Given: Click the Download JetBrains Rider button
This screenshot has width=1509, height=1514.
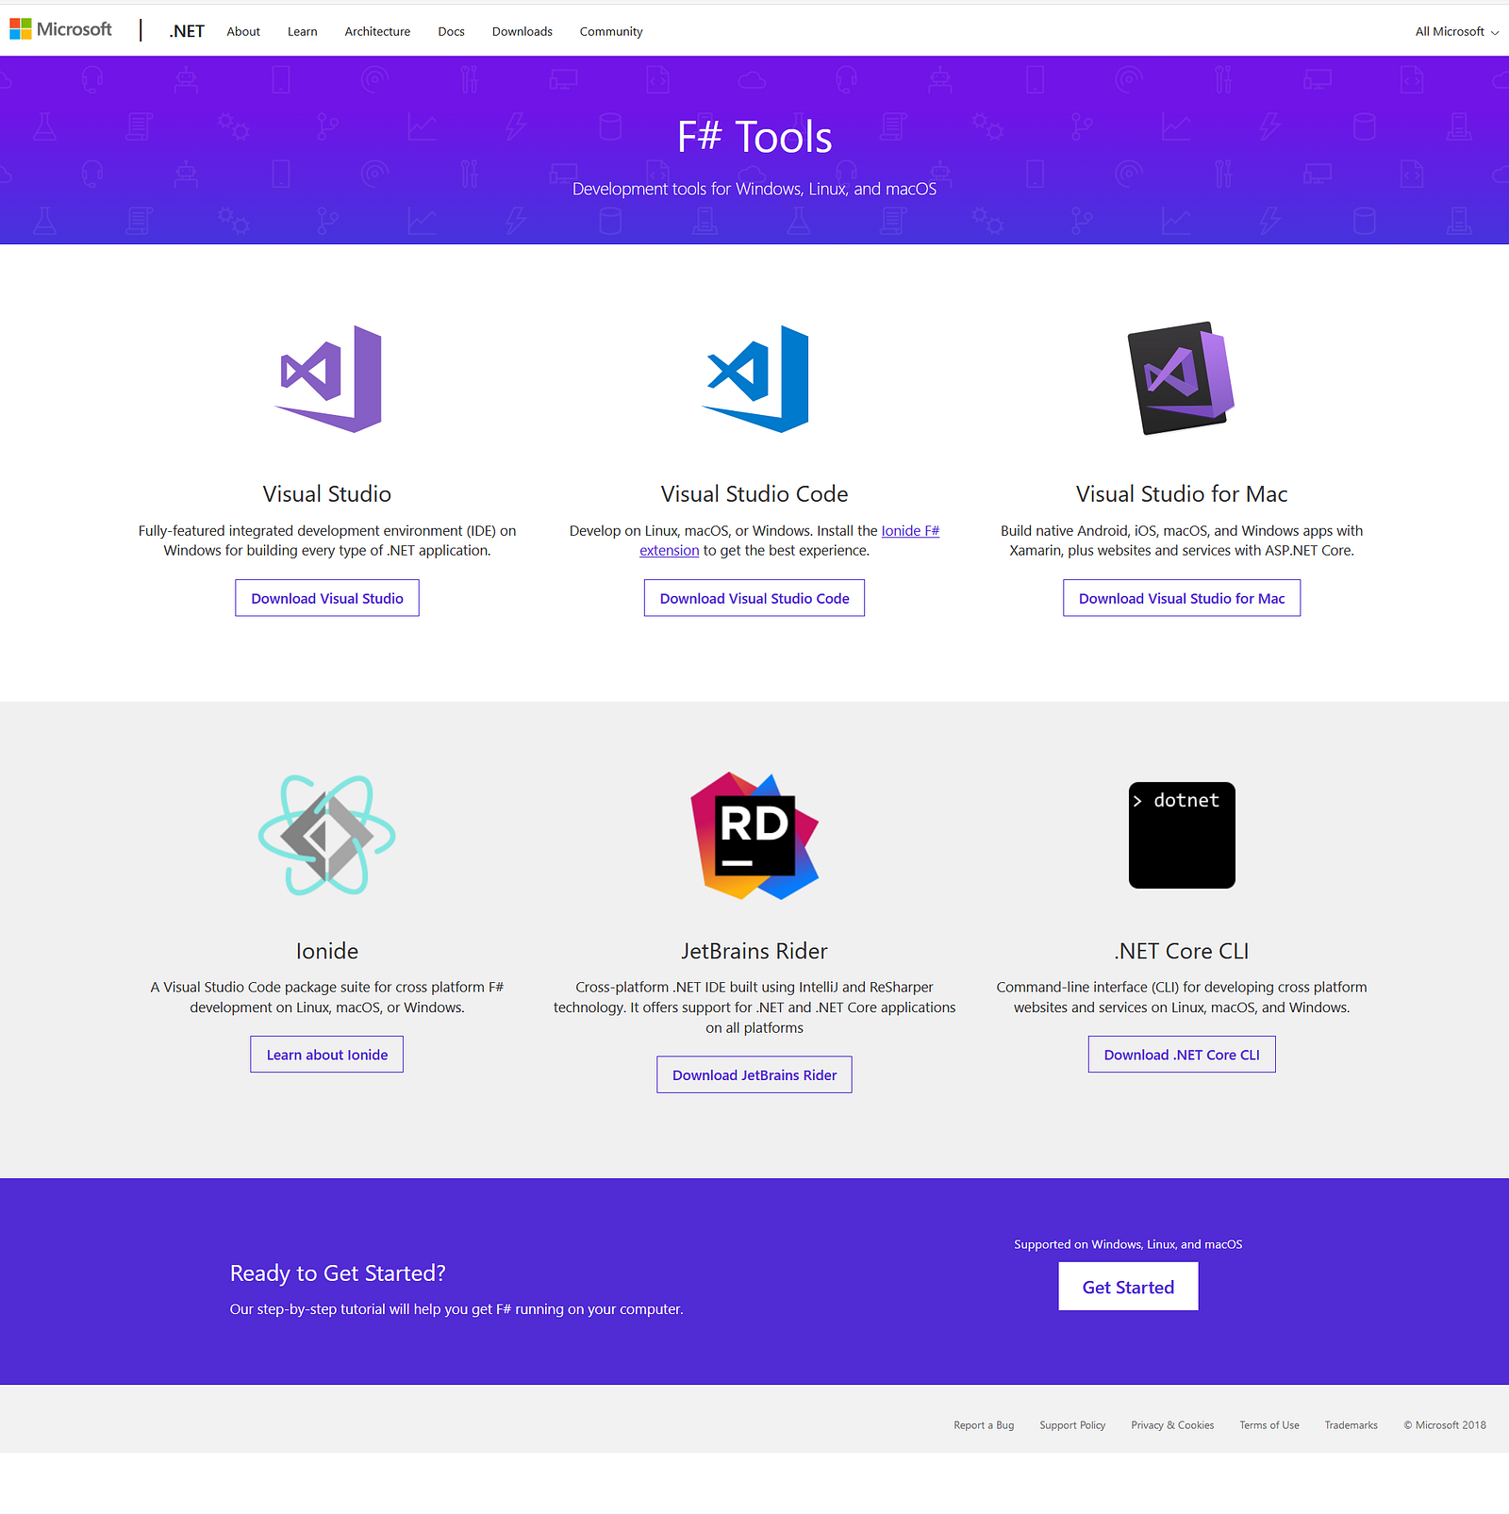Looking at the screenshot, I should [x=754, y=1075].
